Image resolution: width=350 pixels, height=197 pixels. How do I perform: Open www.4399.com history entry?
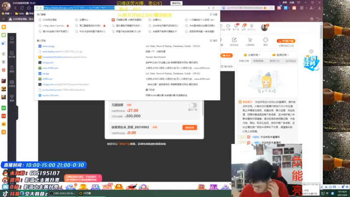[x=50, y=68]
